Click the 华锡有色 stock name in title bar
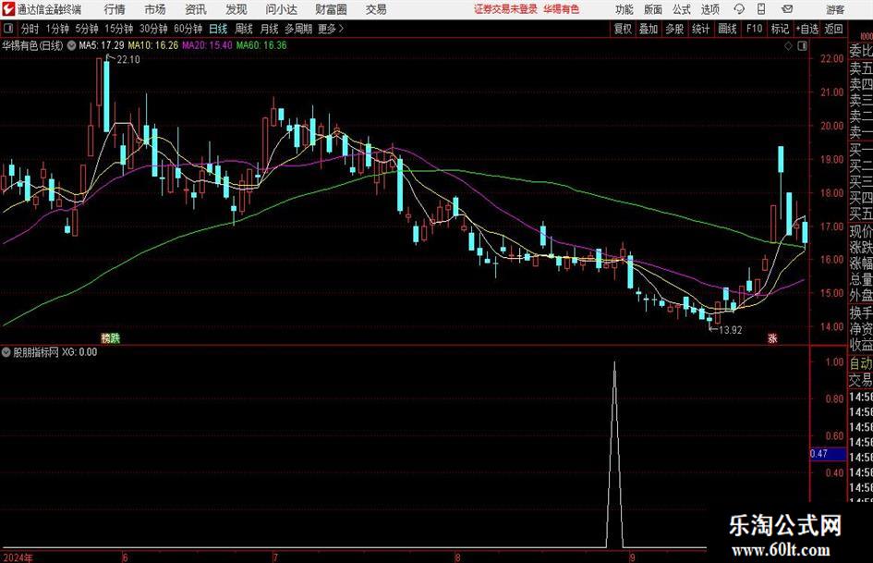The width and height of the screenshot is (873, 563). [x=562, y=9]
